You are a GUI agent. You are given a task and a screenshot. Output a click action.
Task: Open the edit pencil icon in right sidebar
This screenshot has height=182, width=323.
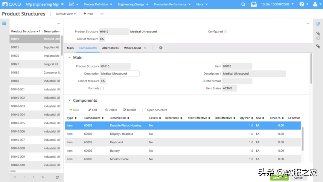click(x=318, y=24)
